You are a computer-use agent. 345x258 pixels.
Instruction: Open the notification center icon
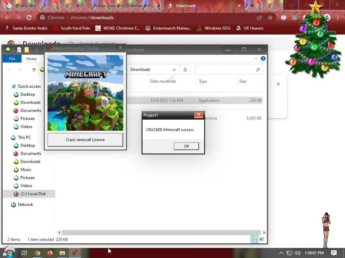(334, 253)
